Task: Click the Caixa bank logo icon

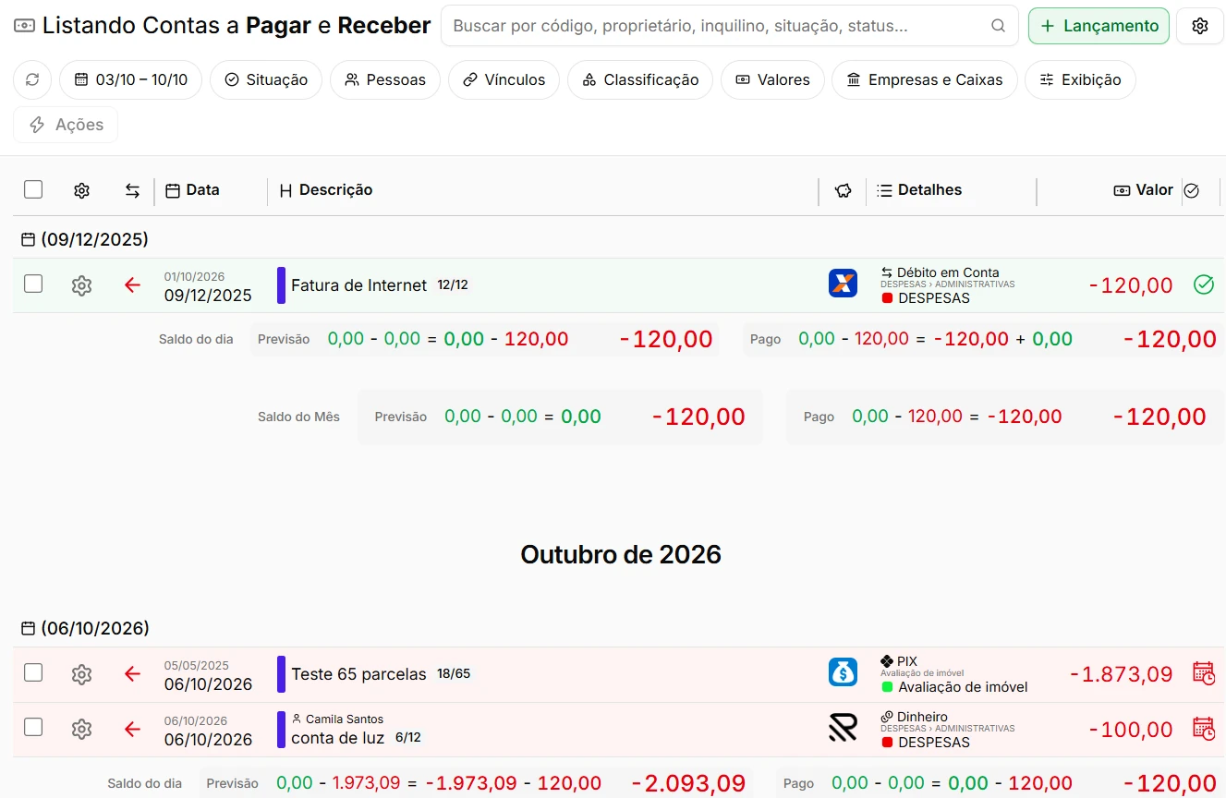Action: [x=843, y=283]
